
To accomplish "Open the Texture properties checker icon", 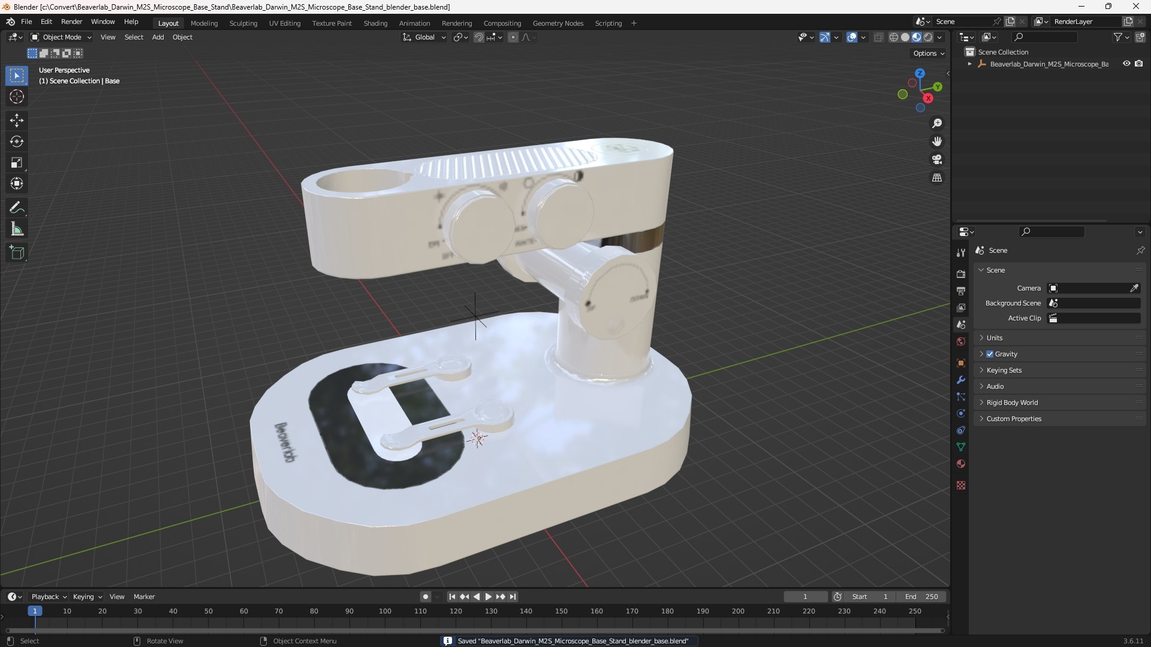I will pyautogui.click(x=961, y=485).
